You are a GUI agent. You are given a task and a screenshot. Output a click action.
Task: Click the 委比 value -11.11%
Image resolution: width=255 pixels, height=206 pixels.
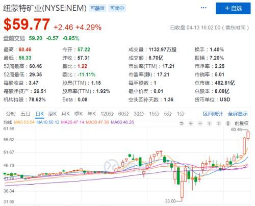[86, 74]
